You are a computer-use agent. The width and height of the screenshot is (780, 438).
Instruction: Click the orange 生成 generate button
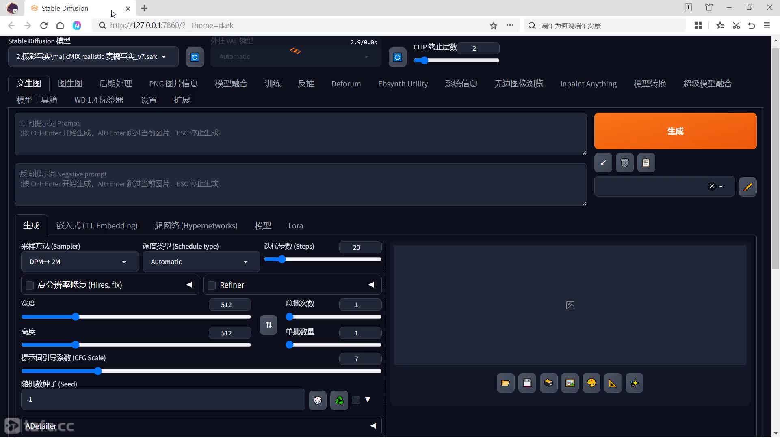[675, 131]
